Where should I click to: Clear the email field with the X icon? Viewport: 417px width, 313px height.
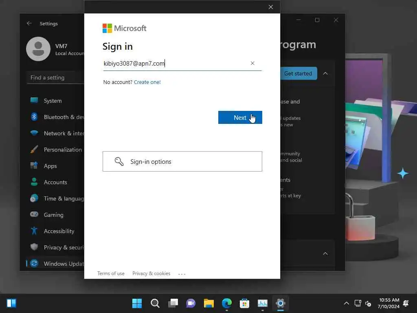pos(252,63)
